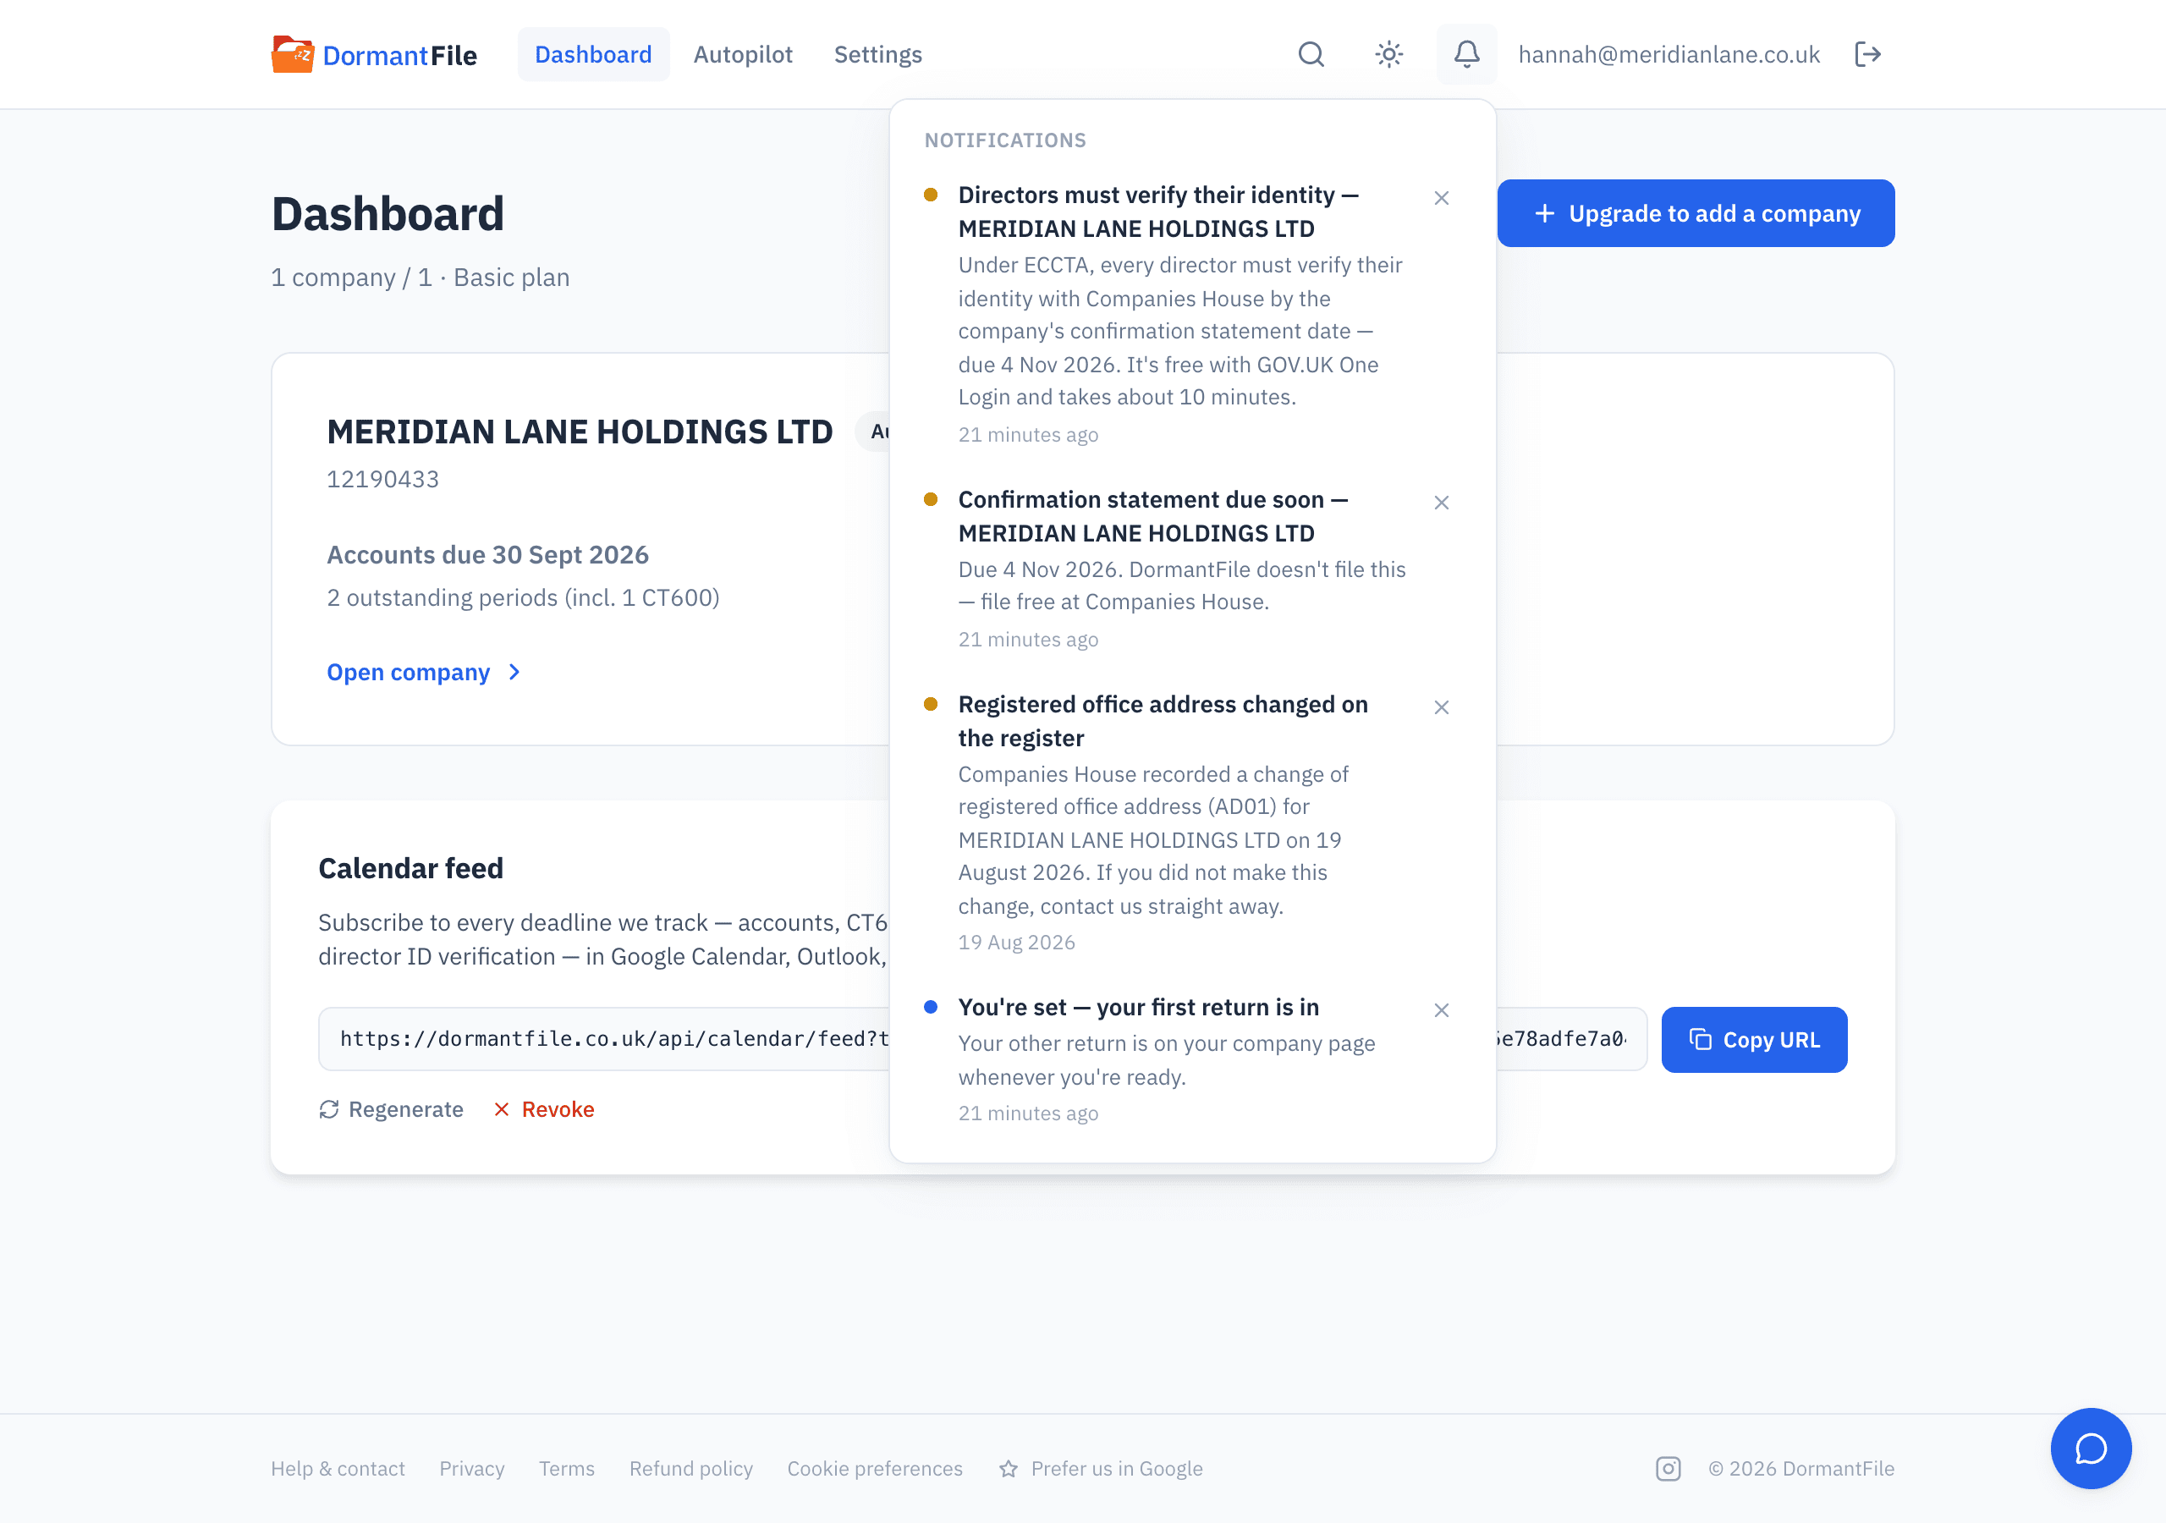Revoke the calendar feed URL
Image resolution: width=2166 pixels, height=1523 pixels.
tap(544, 1110)
